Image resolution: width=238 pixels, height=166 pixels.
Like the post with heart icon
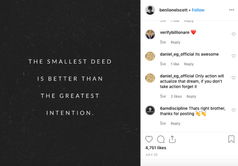(149, 139)
